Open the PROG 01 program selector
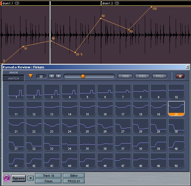Screen dimensions: 191x186 tap(74, 181)
